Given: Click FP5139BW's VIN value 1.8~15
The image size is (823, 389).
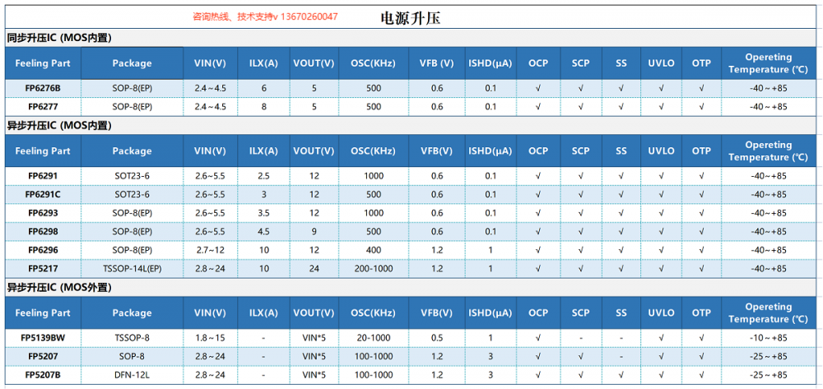Looking at the screenshot, I should coord(210,338).
